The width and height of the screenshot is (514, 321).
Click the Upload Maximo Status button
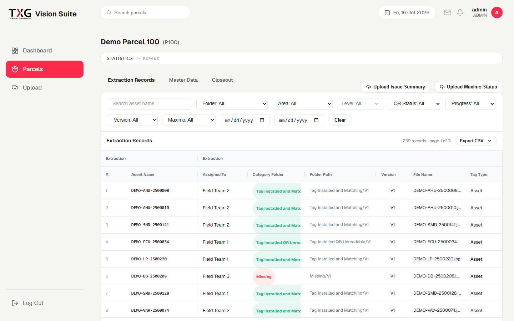point(468,87)
